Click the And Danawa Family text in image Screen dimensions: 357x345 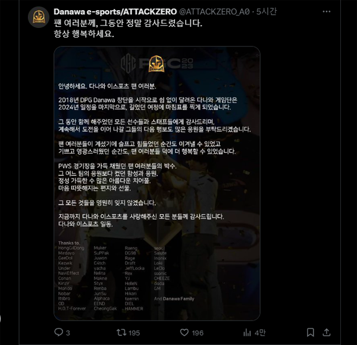tap(174, 299)
